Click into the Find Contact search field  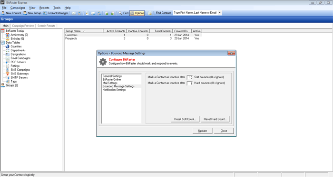point(196,13)
